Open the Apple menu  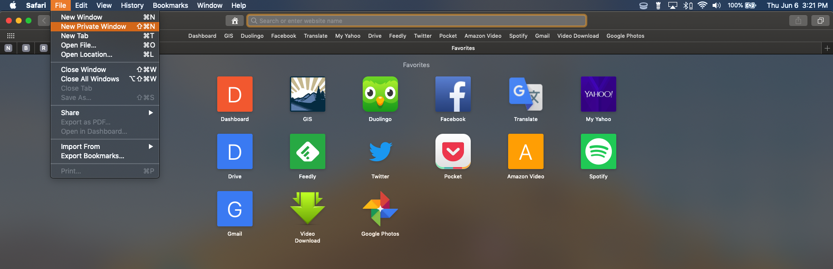pyautogui.click(x=13, y=5)
